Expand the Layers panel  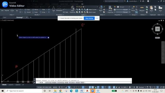pos(84,15)
